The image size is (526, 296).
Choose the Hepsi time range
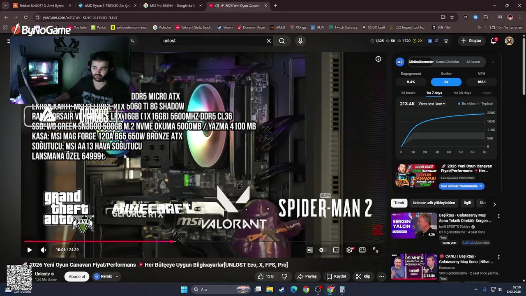tap(487, 93)
